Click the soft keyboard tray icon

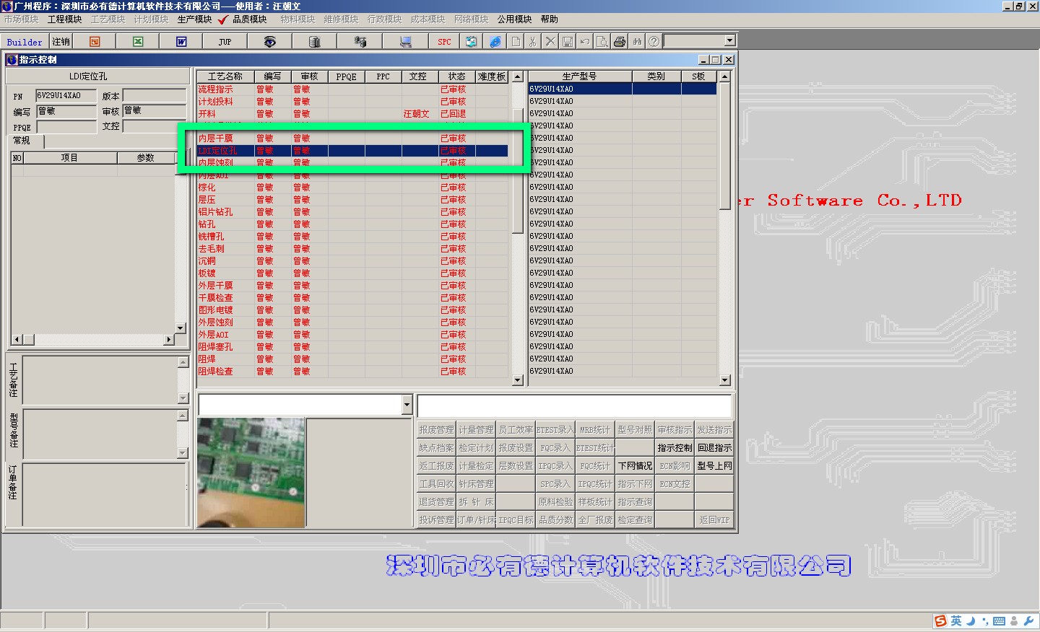[x=1000, y=621]
